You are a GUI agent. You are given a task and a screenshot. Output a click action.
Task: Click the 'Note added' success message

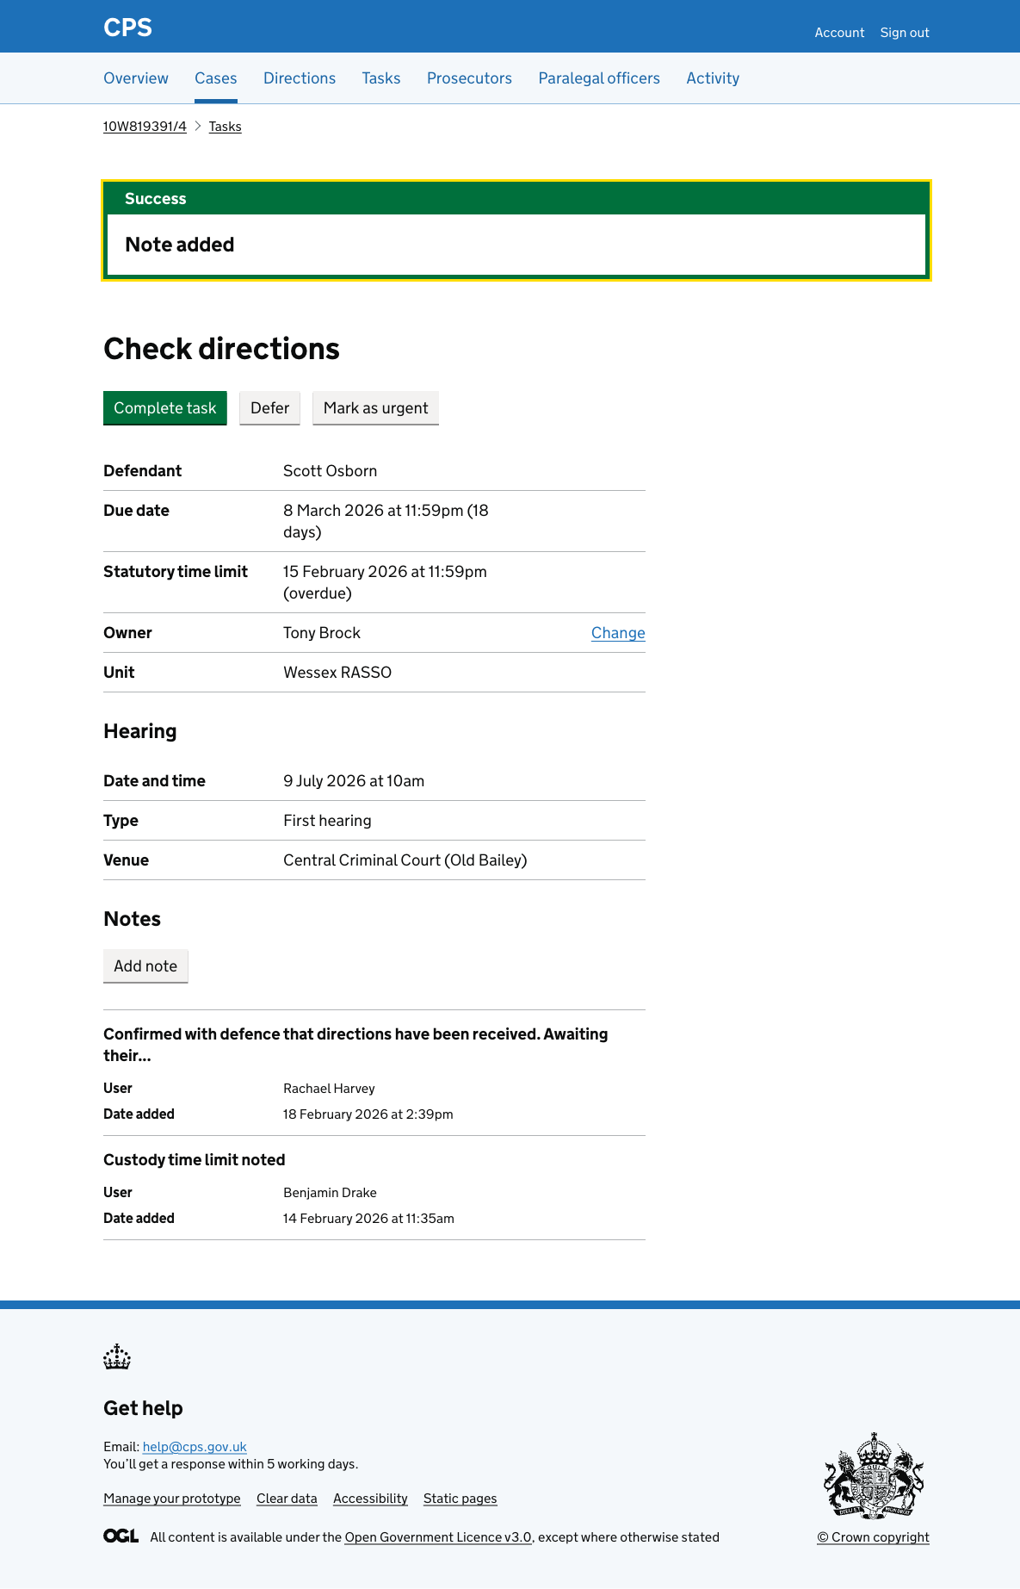click(180, 245)
